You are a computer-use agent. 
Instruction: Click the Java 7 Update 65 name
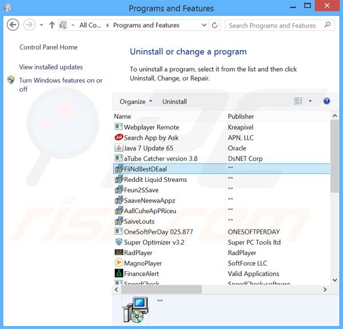point(149,148)
